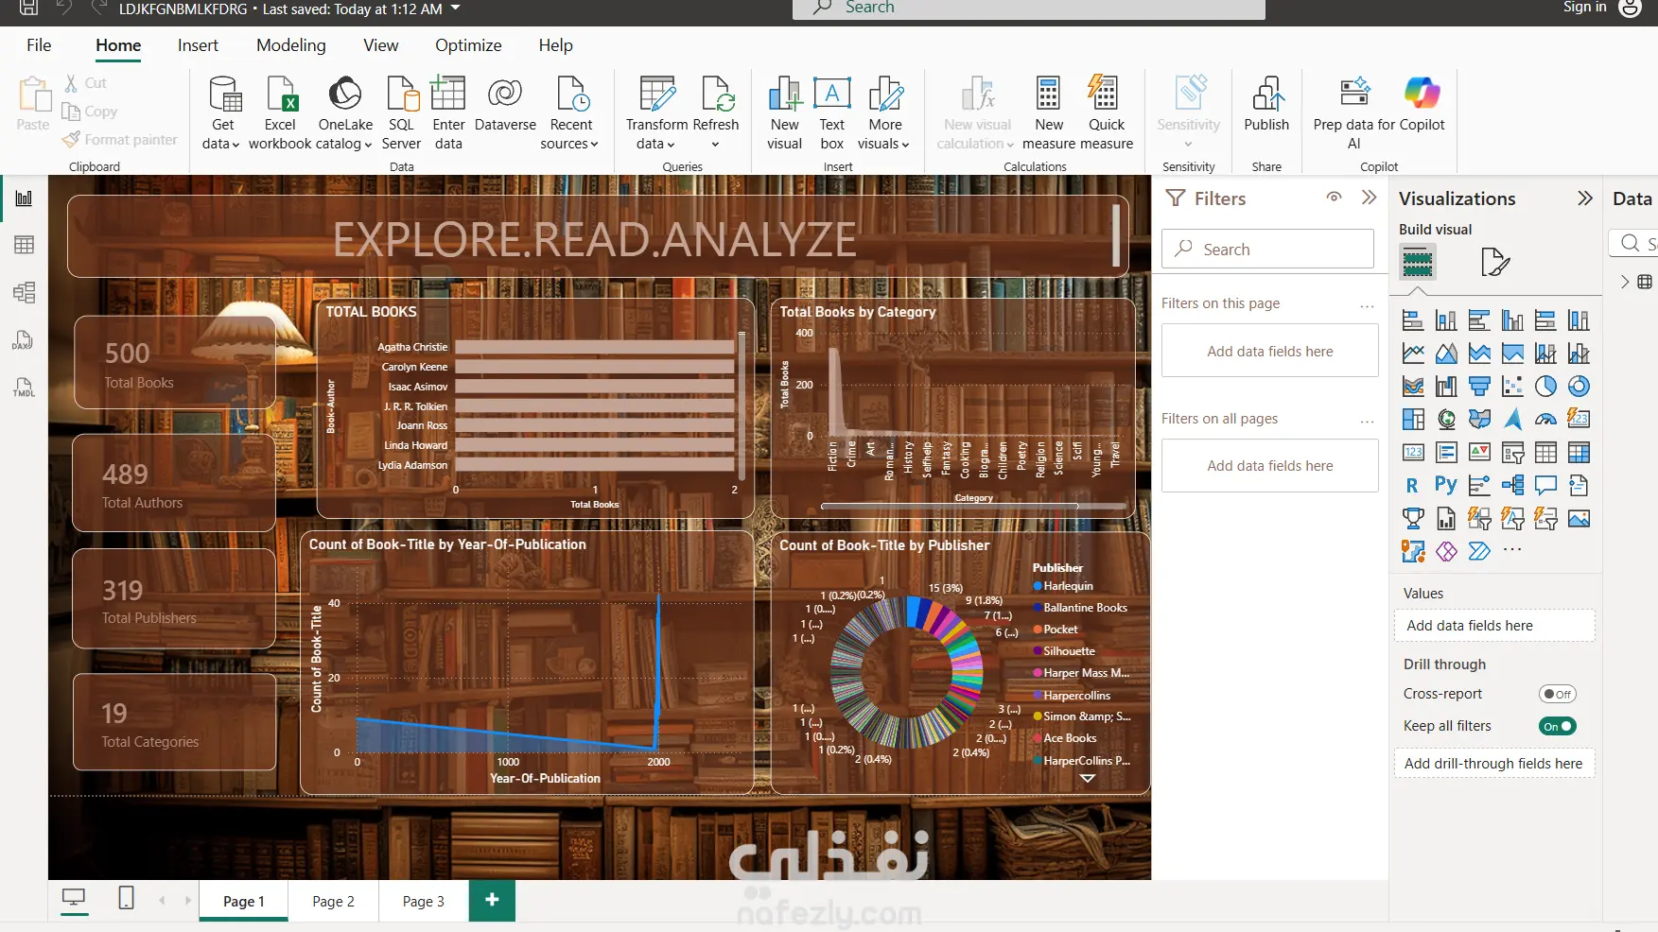
Task: Collapse the Visualizations pane
Action: point(1585,198)
